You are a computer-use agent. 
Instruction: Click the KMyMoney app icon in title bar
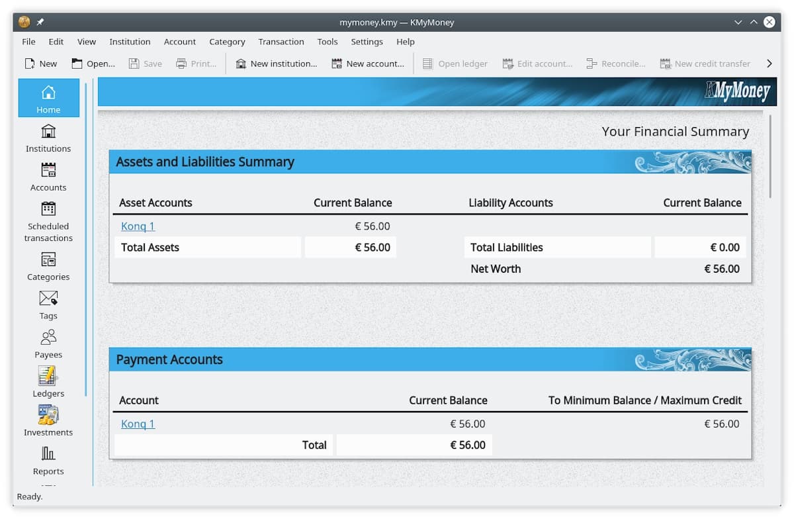point(24,22)
